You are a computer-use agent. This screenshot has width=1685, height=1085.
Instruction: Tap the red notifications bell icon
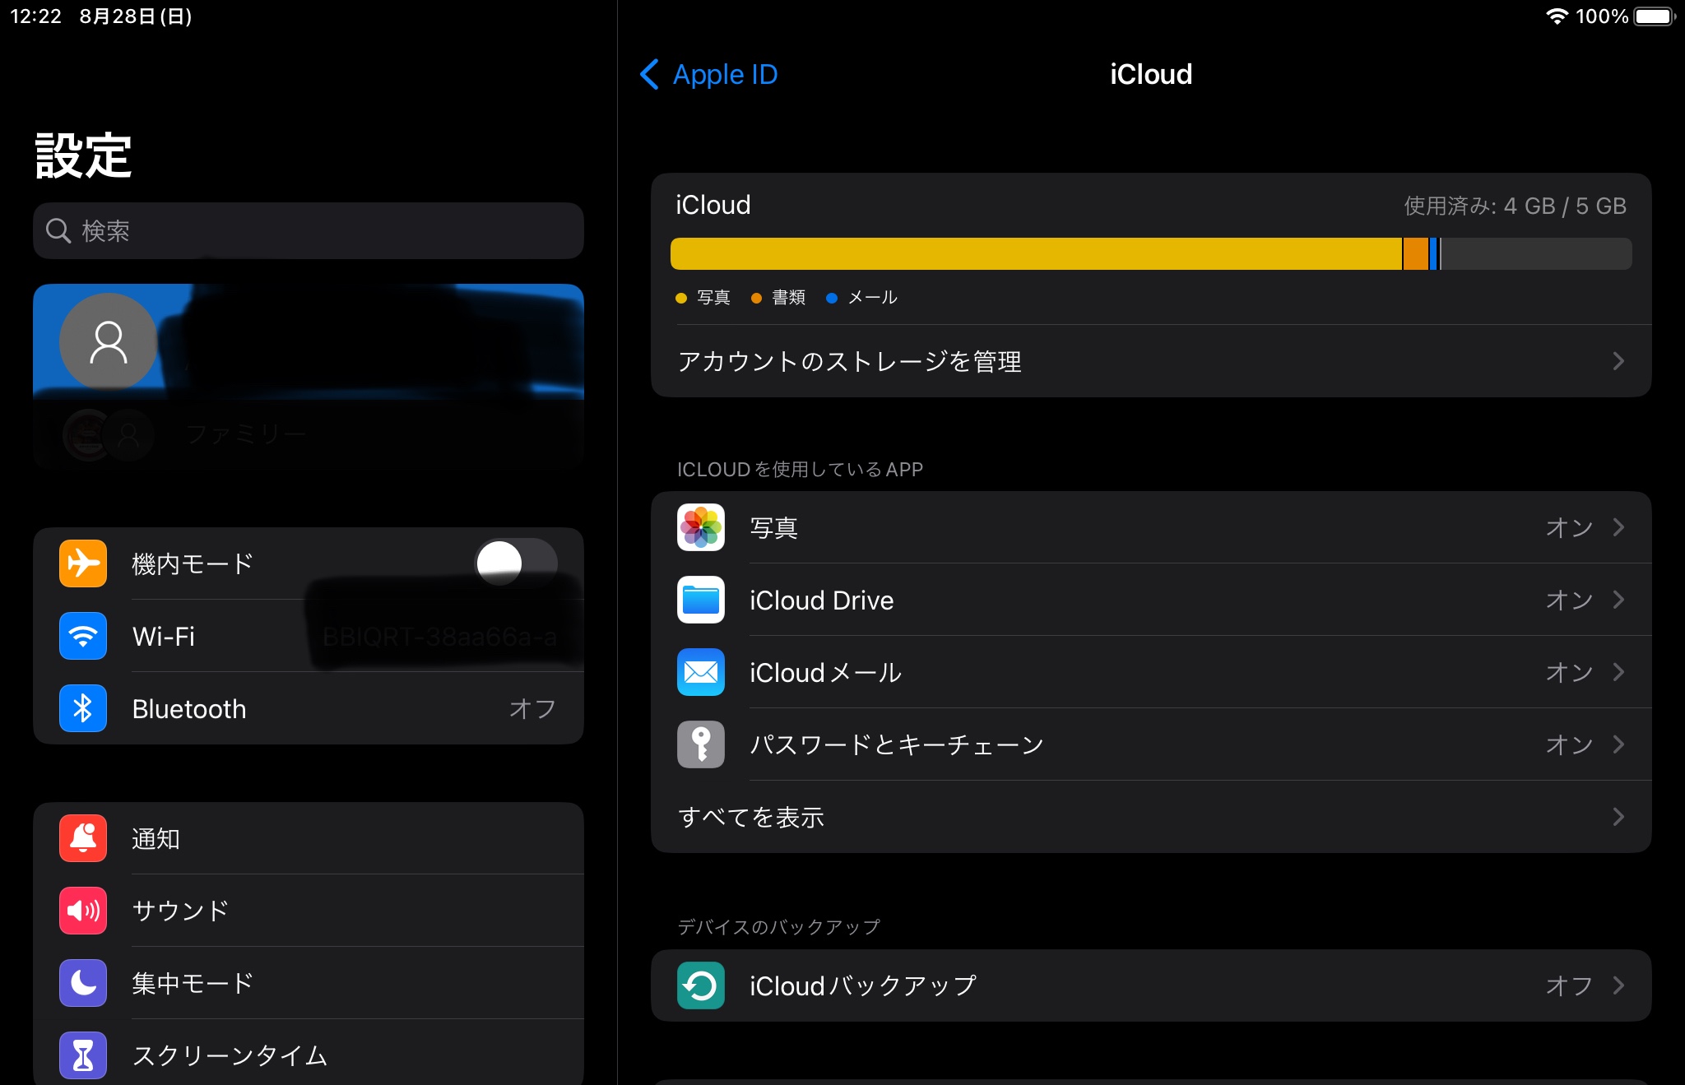[x=83, y=838]
